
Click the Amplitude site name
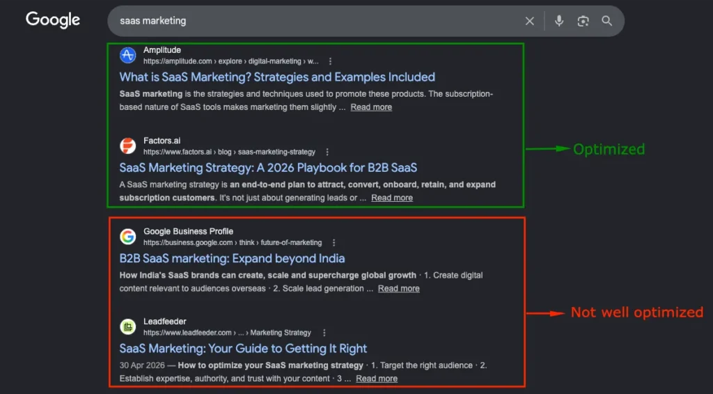(x=162, y=50)
